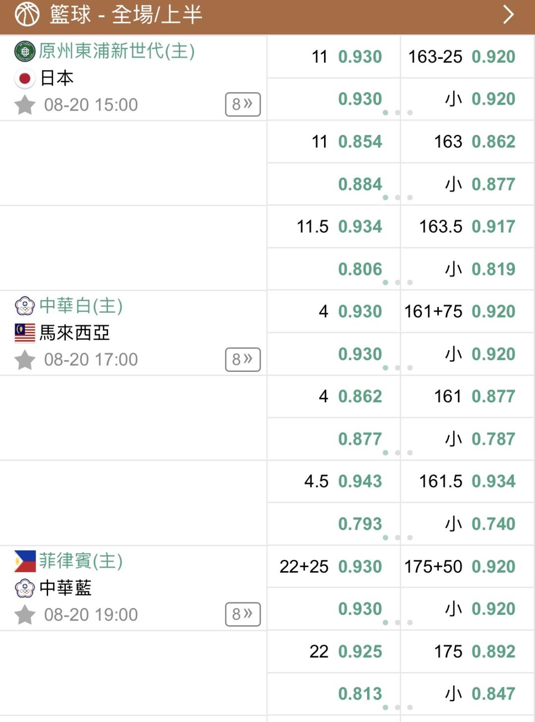
Task: Click the Philippines flag icon
Action: (25, 561)
